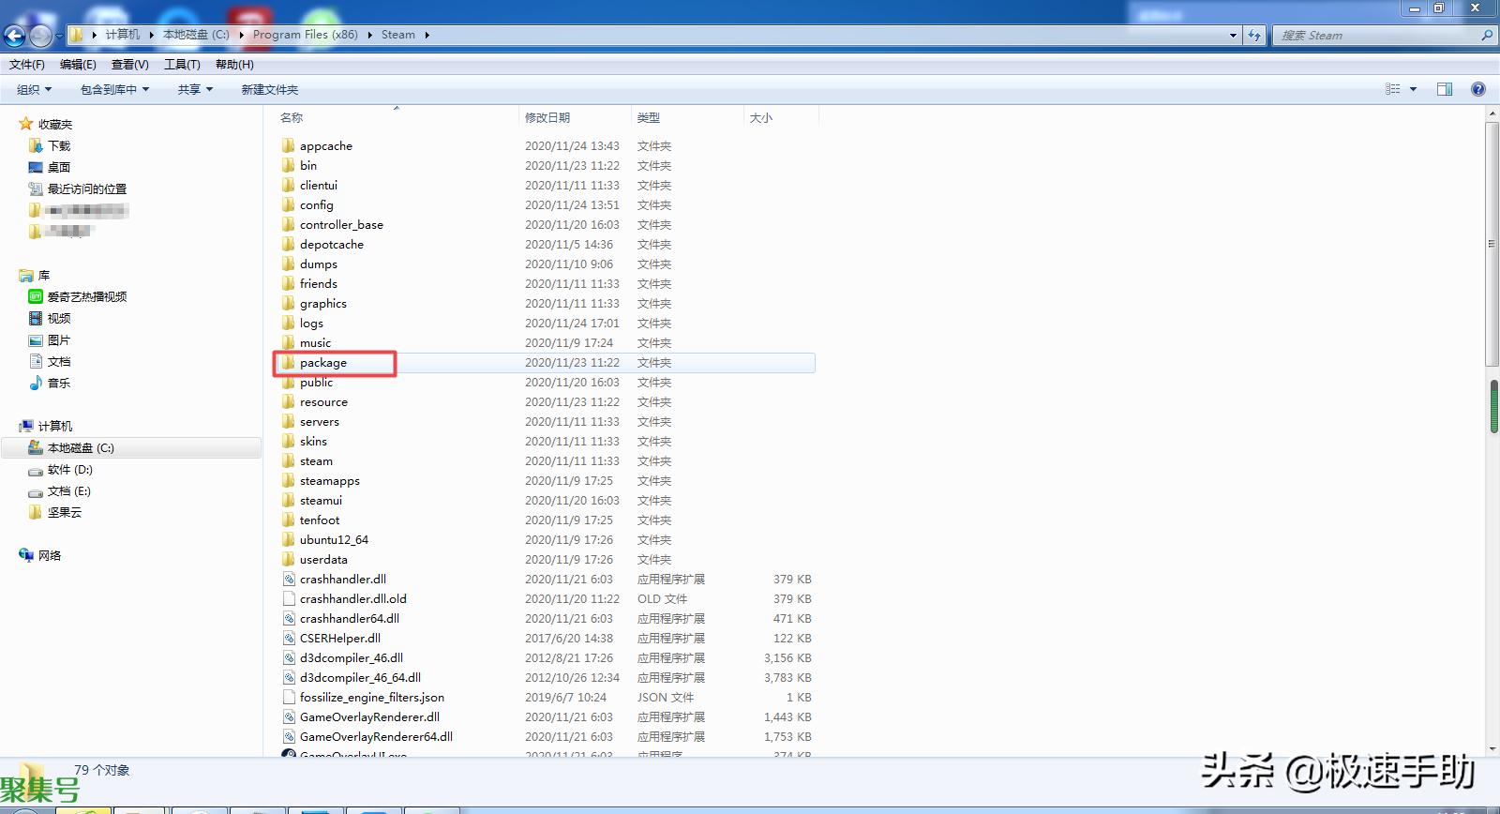Expand the Include in library dropdown
Viewport: 1500px width, 814px height.
coord(114,89)
